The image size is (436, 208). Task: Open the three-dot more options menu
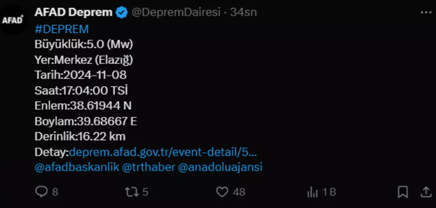(426, 13)
